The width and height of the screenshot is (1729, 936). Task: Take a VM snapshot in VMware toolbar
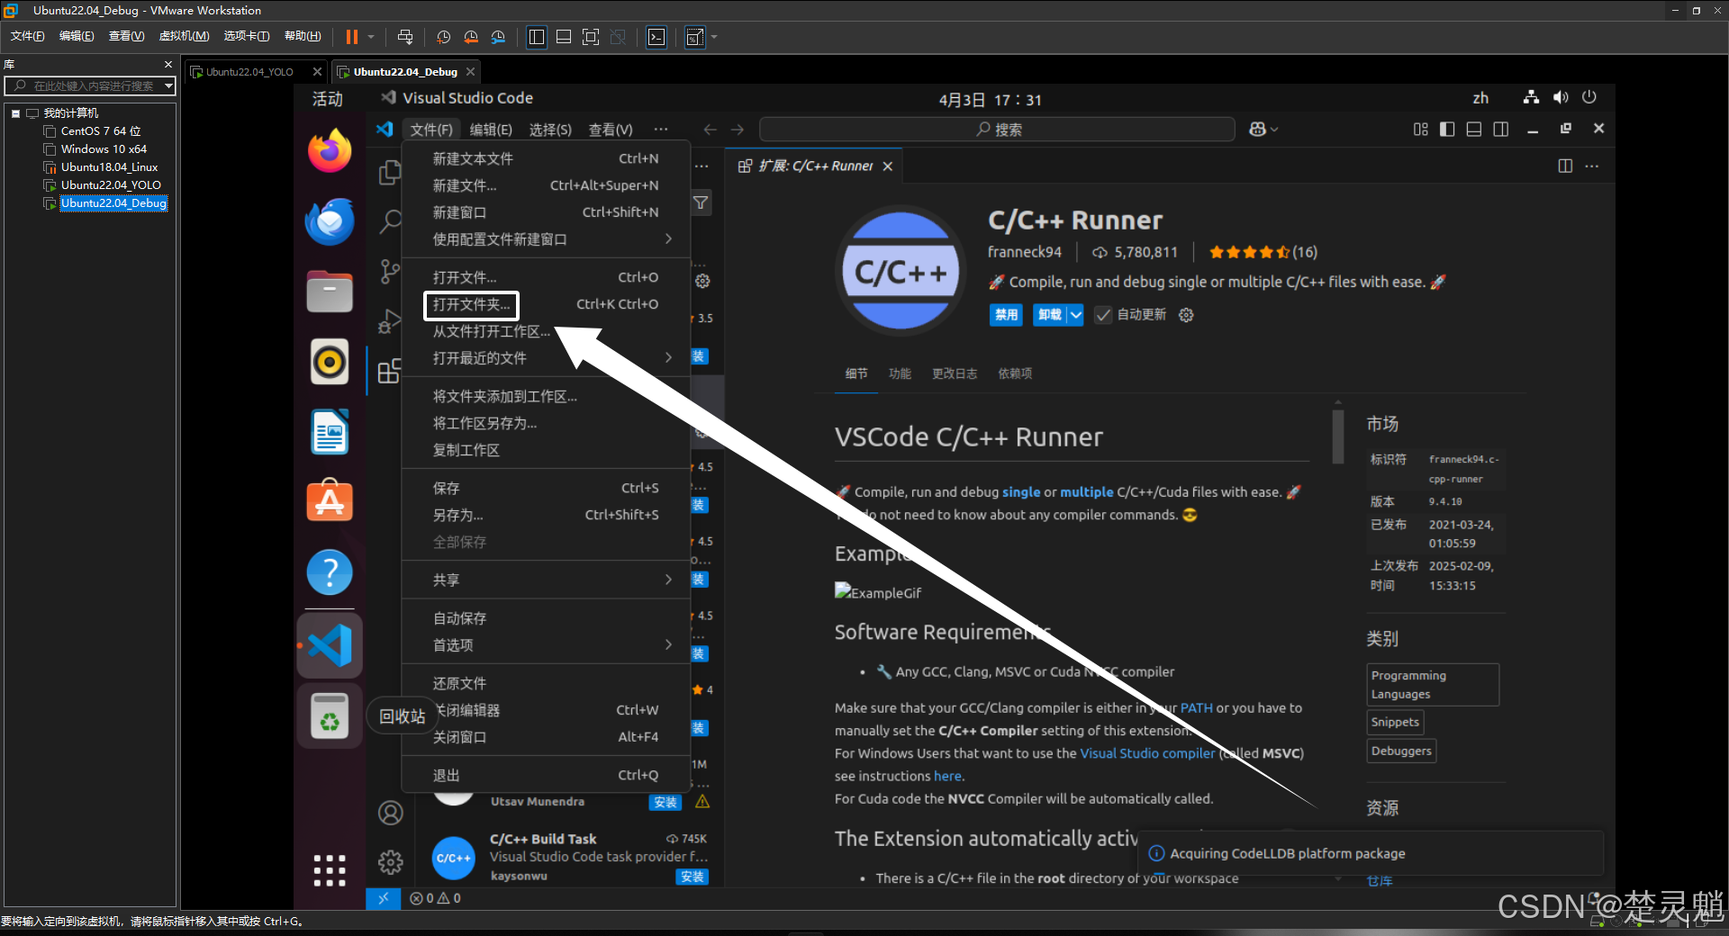[x=444, y=37]
